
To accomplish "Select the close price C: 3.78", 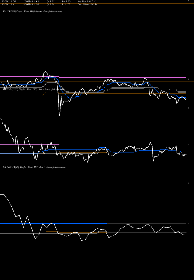I will pos(50,5).
